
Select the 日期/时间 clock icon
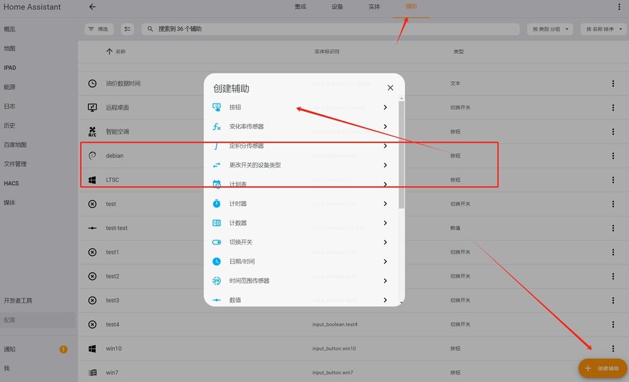(x=216, y=261)
